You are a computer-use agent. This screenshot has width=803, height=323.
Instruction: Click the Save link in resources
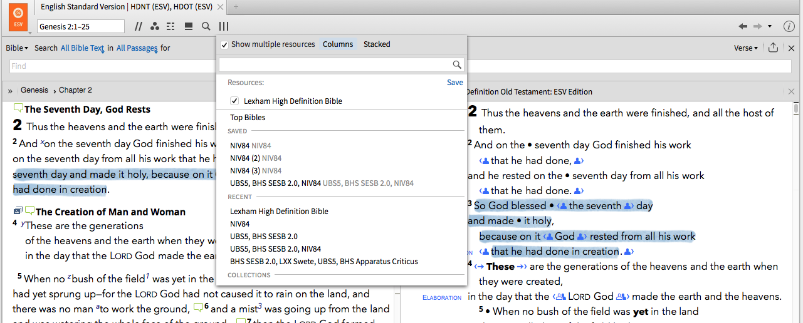click(455, 83)
